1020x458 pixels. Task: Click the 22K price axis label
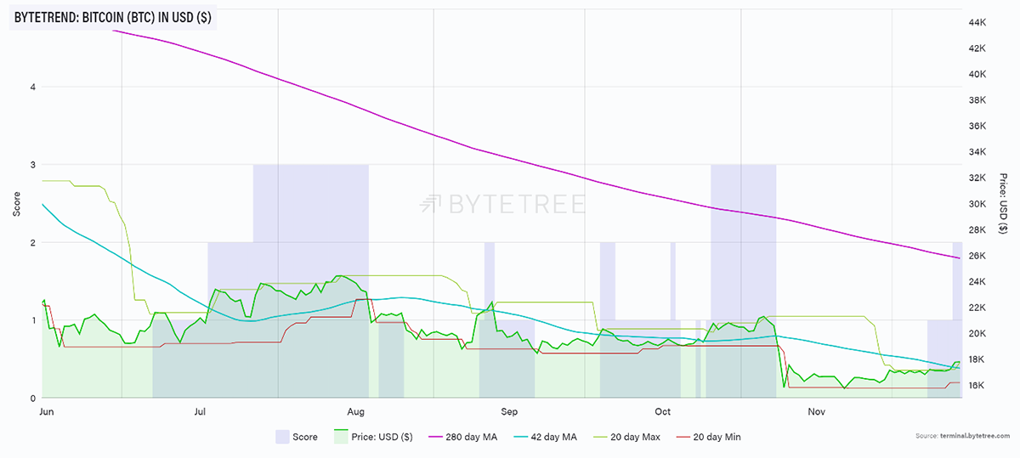977,308
